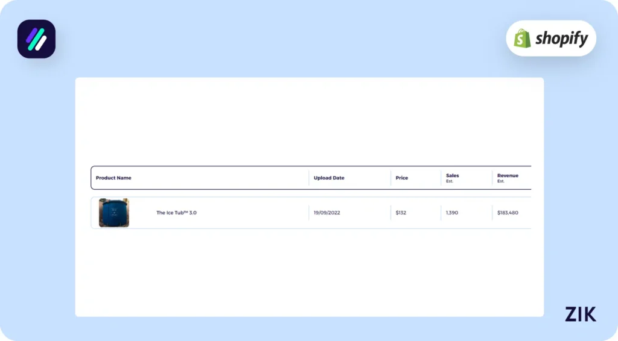Click the ZIK Analytics app icon
Screen dimensions: 618x341
[x=36, y=39]
